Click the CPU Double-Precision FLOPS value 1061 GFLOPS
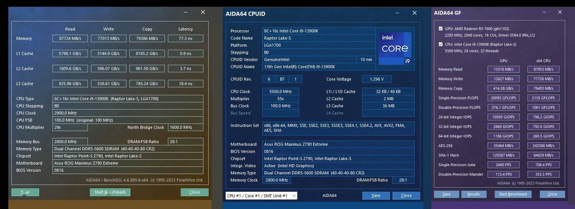The height and width of the screenshot is (209, 575). [x=543, y=107]
